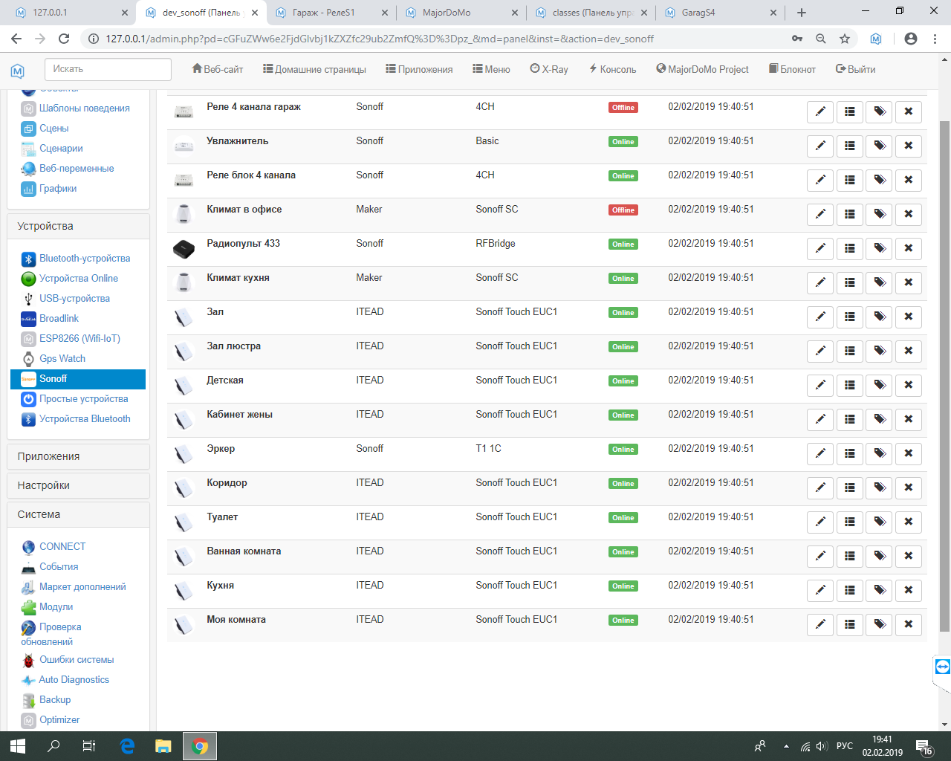This screenshot has width=951, height=761.
Task: Collapse the Устройства sidebar section
Action: 78,226
